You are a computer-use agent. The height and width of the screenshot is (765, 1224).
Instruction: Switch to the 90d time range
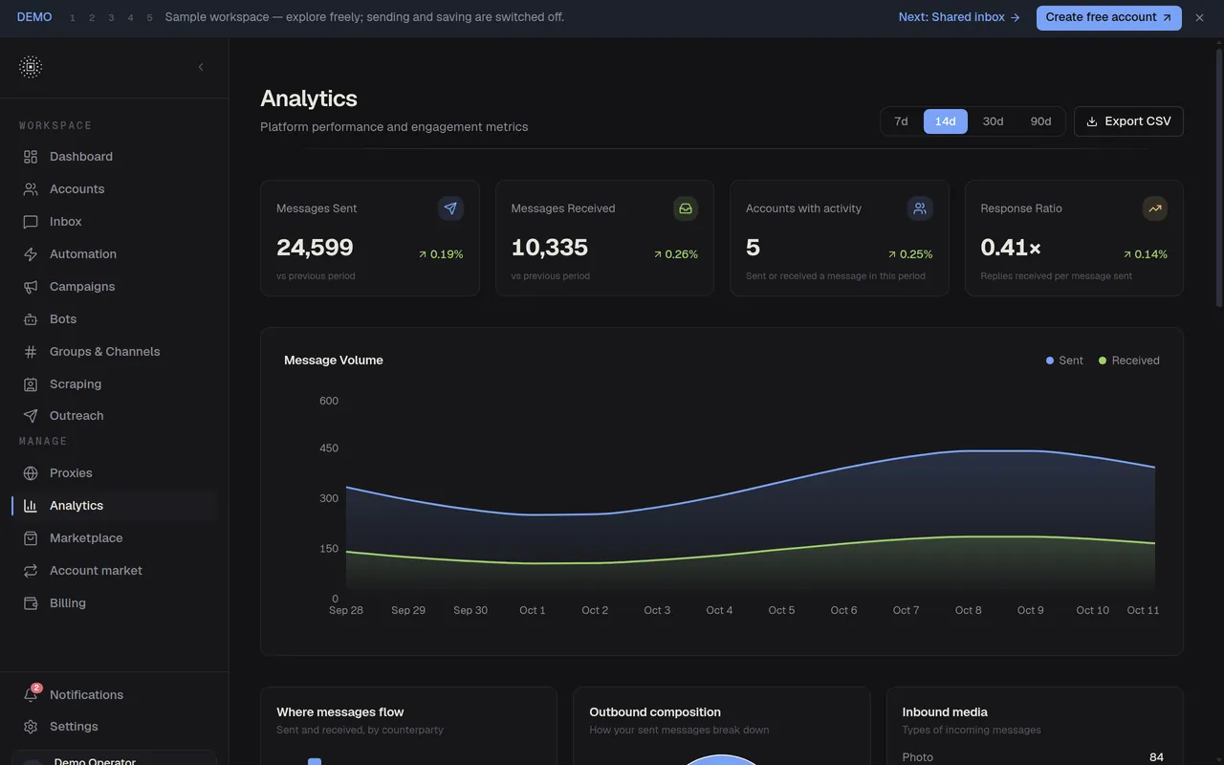(x=1040, y=121)
